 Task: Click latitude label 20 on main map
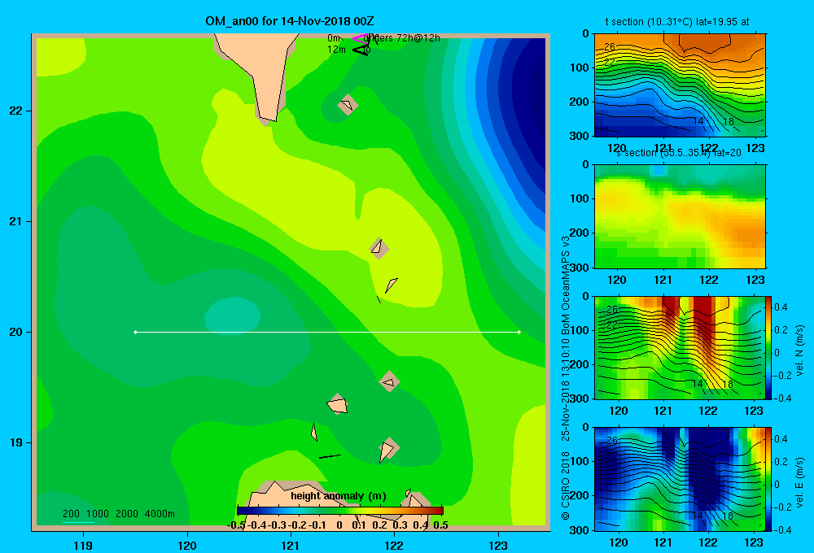coord(16,332)
